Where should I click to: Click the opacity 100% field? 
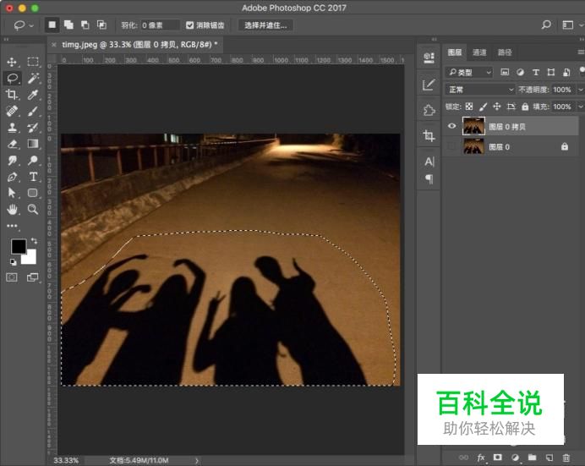click(563, 90)
